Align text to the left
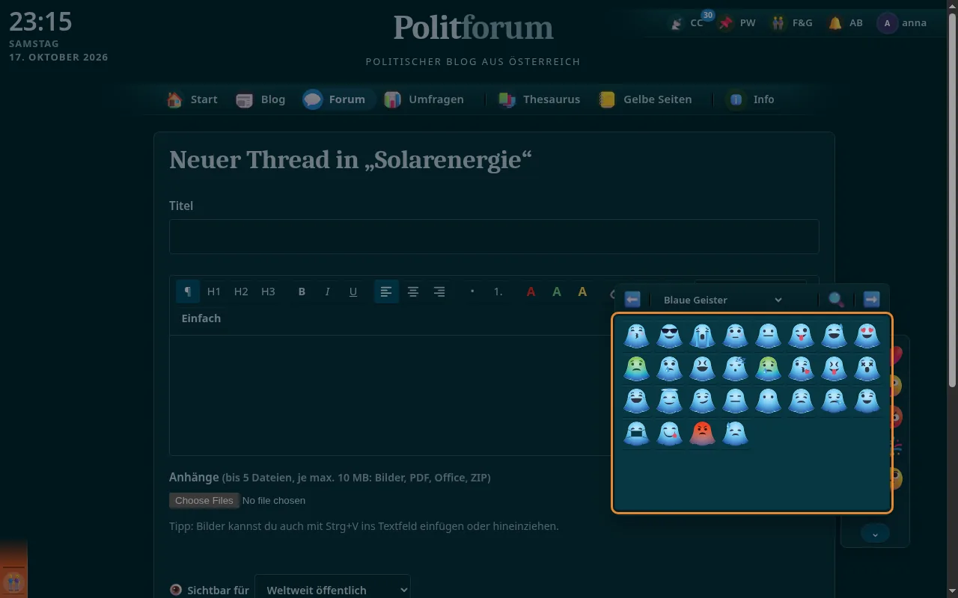 tap(386, 292)
